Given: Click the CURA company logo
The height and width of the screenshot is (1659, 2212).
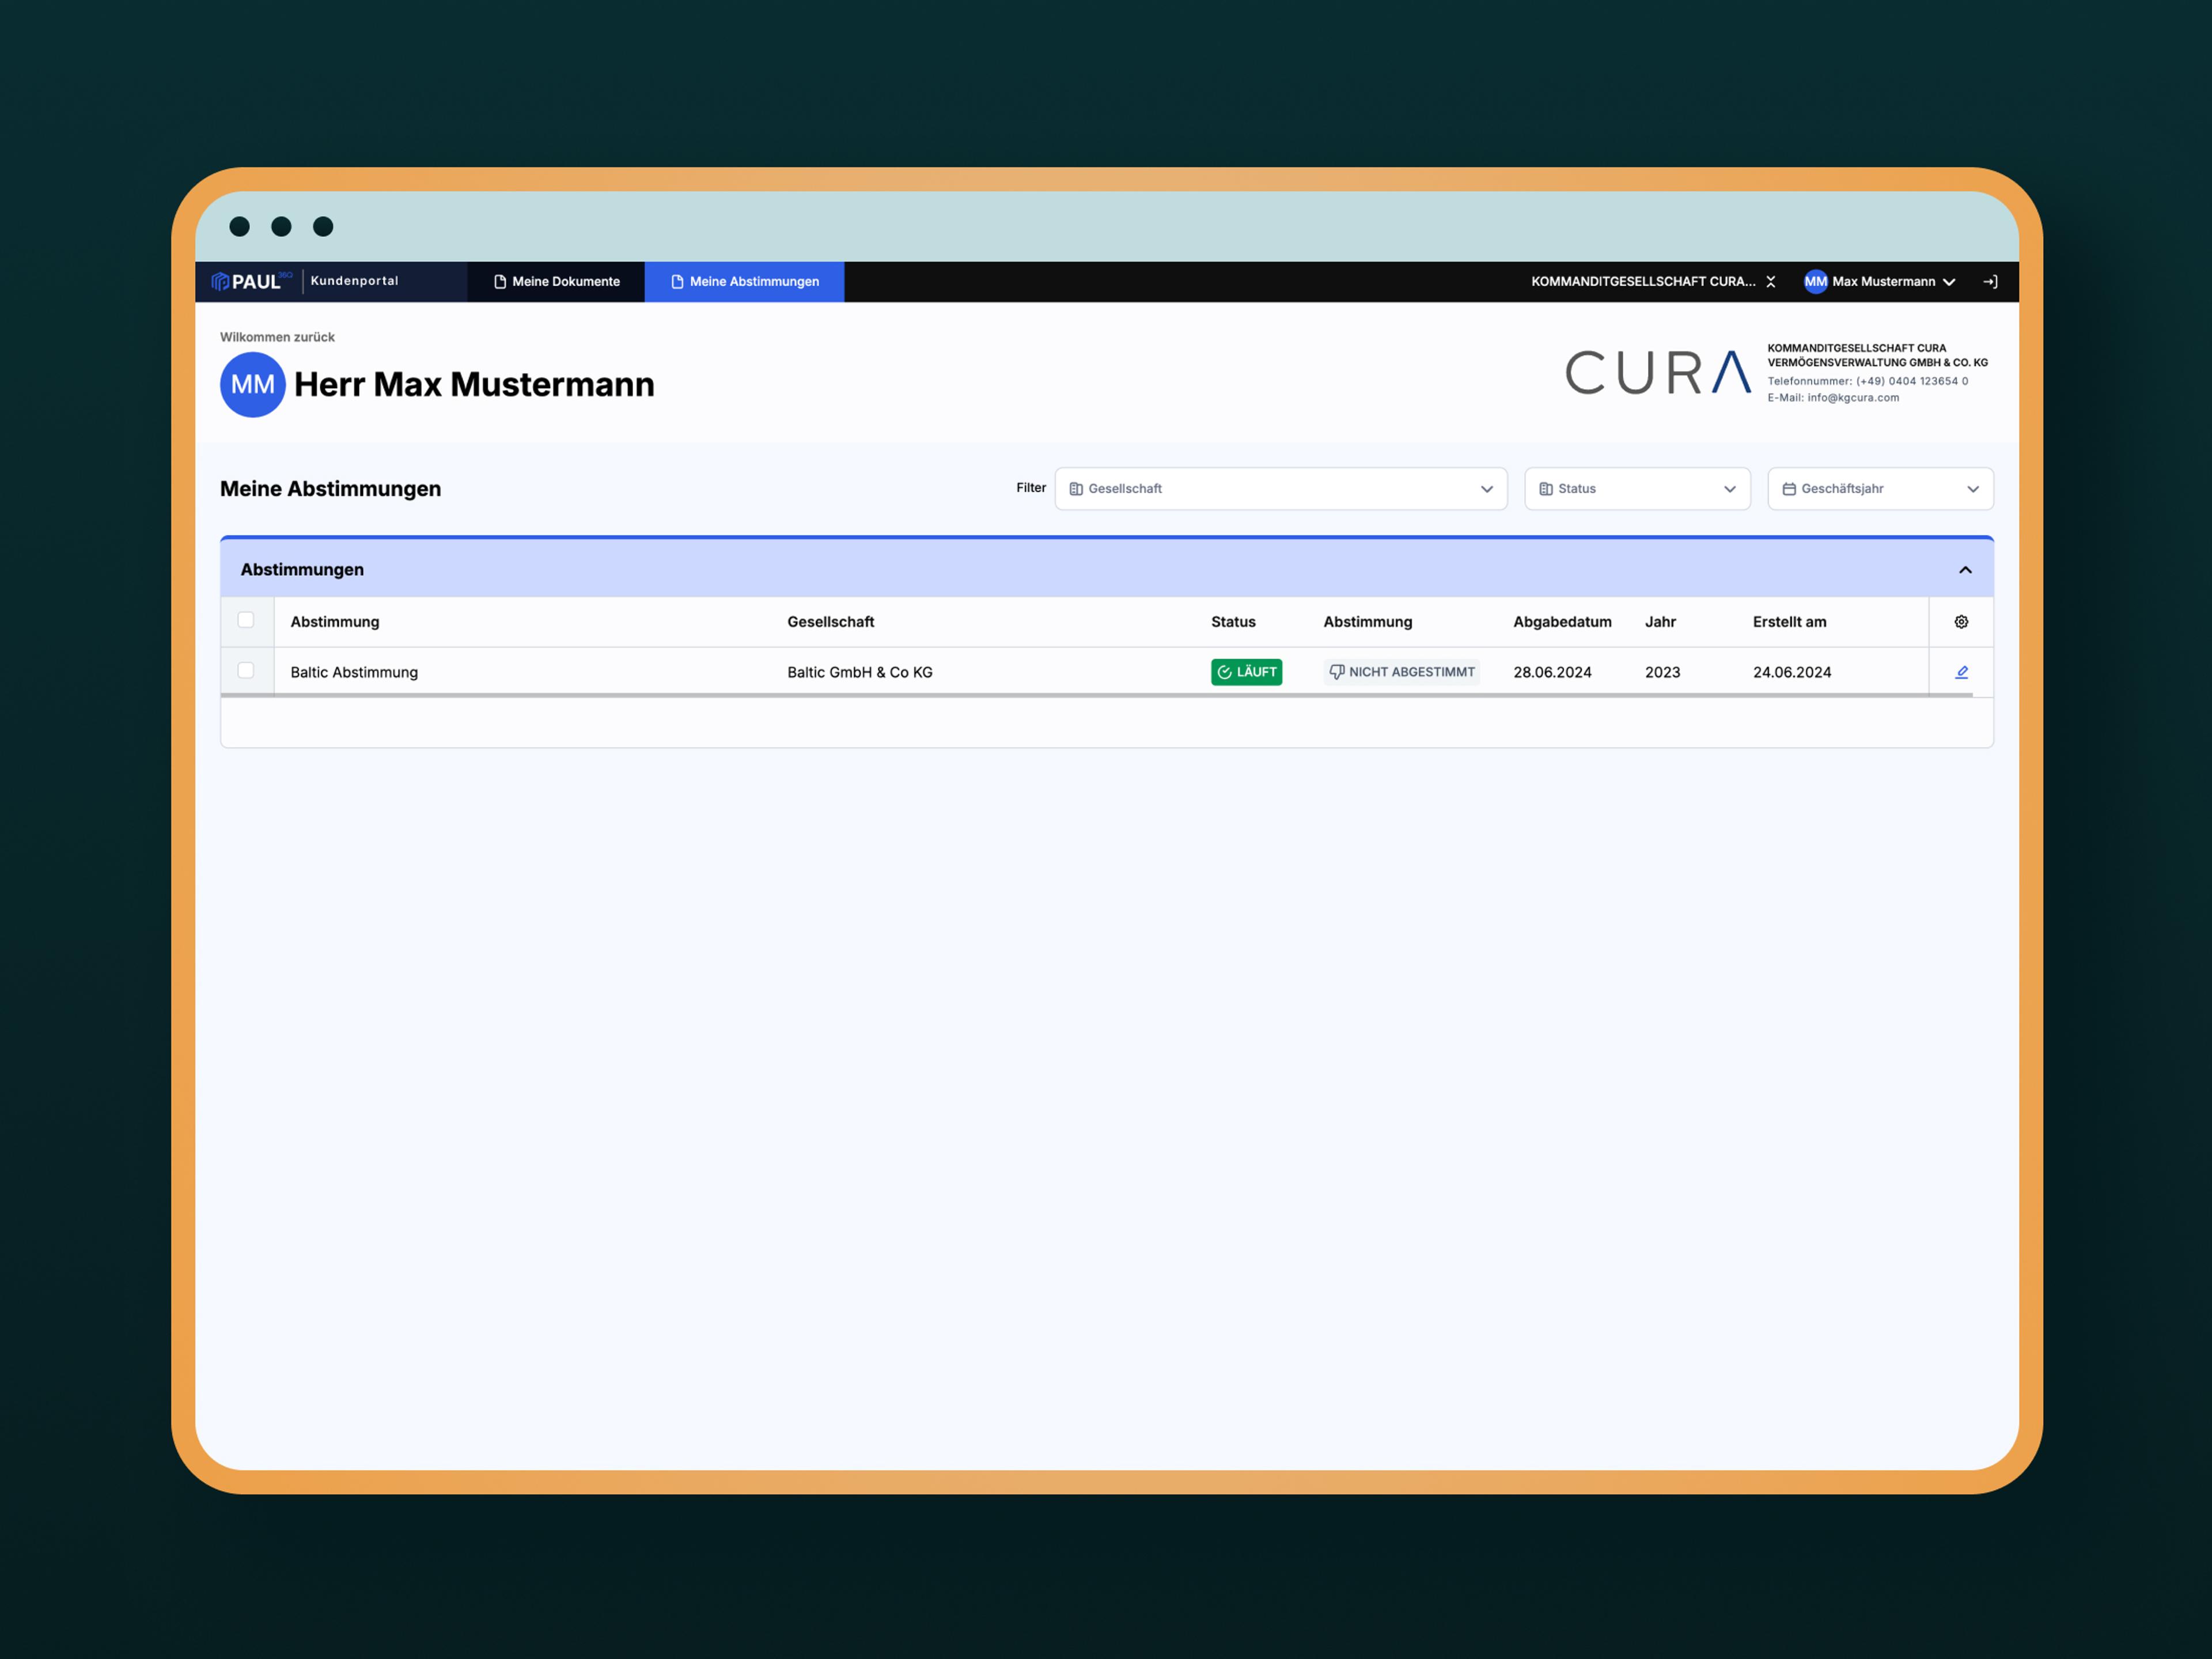Looking at the screenshot, I should click(1657, 373).
